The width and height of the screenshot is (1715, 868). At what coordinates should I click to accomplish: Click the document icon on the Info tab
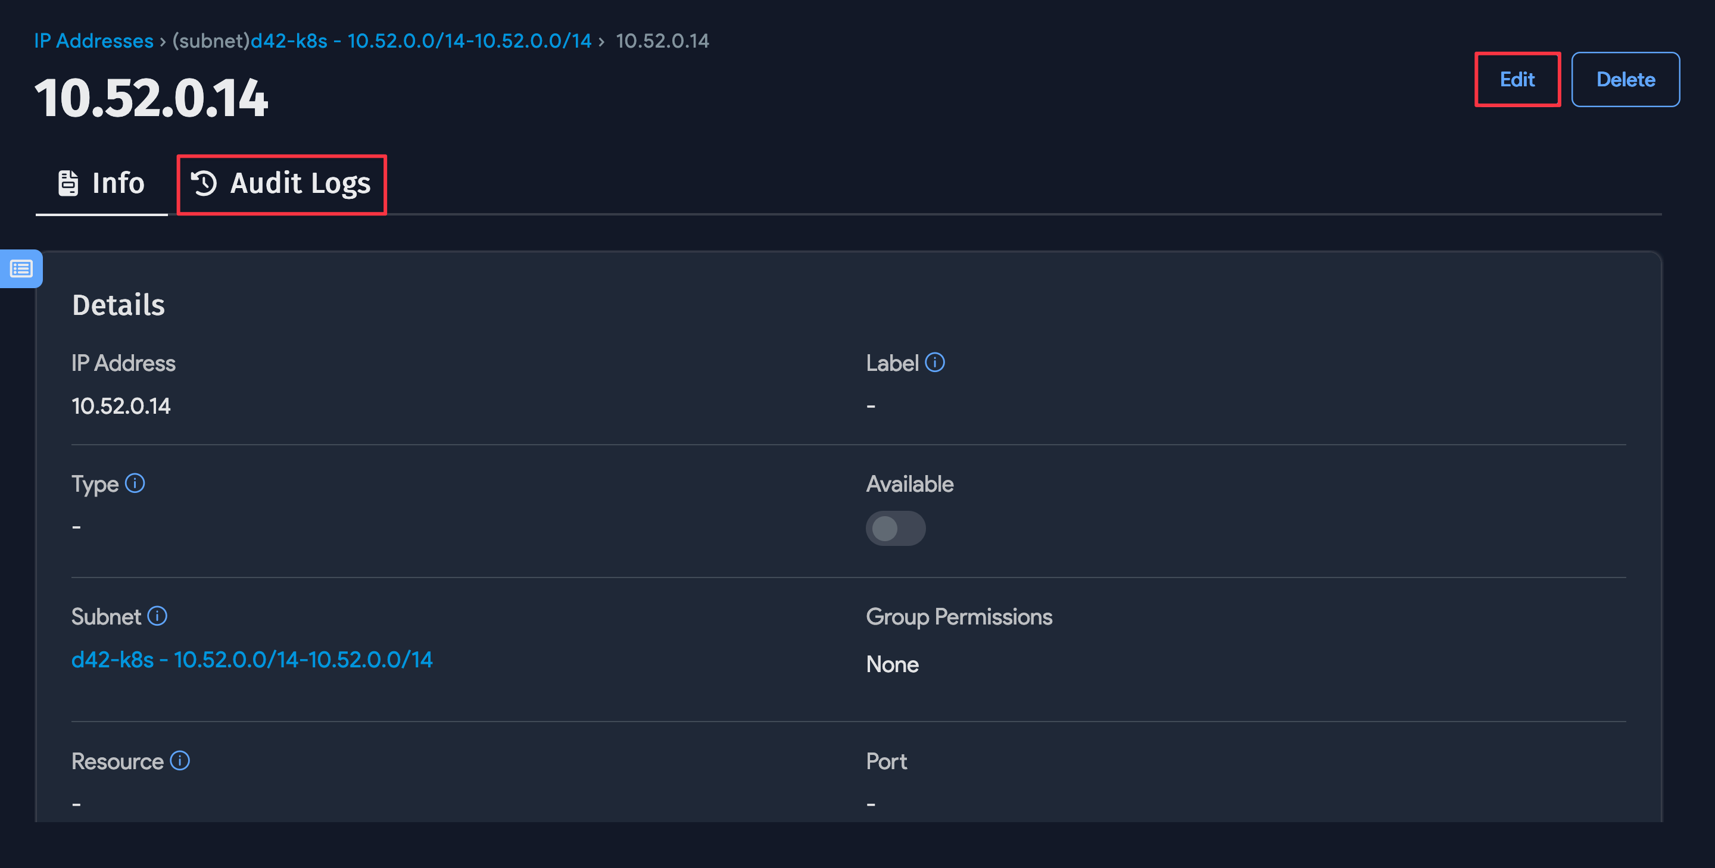[x=68, y=182]
